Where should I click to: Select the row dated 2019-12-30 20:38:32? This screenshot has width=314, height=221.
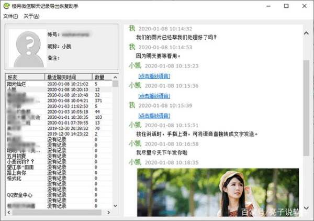(59, 128)
